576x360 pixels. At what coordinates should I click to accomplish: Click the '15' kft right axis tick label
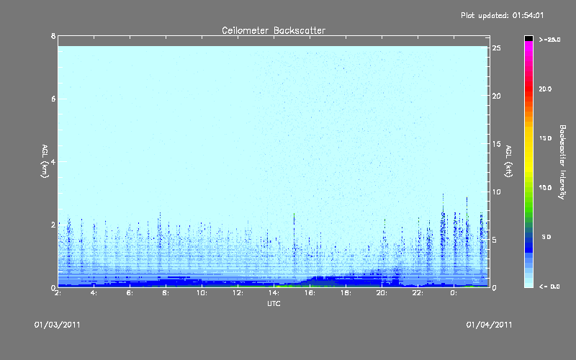(x=497, y=144)
